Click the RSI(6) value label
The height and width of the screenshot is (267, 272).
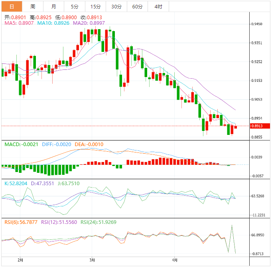(x=21, y=222)
